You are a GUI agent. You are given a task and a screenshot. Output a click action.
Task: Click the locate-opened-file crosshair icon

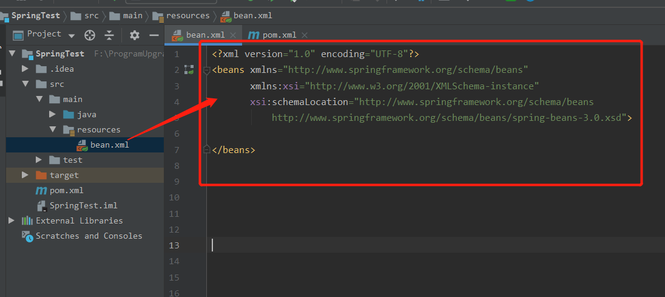(x=89, y=35)
